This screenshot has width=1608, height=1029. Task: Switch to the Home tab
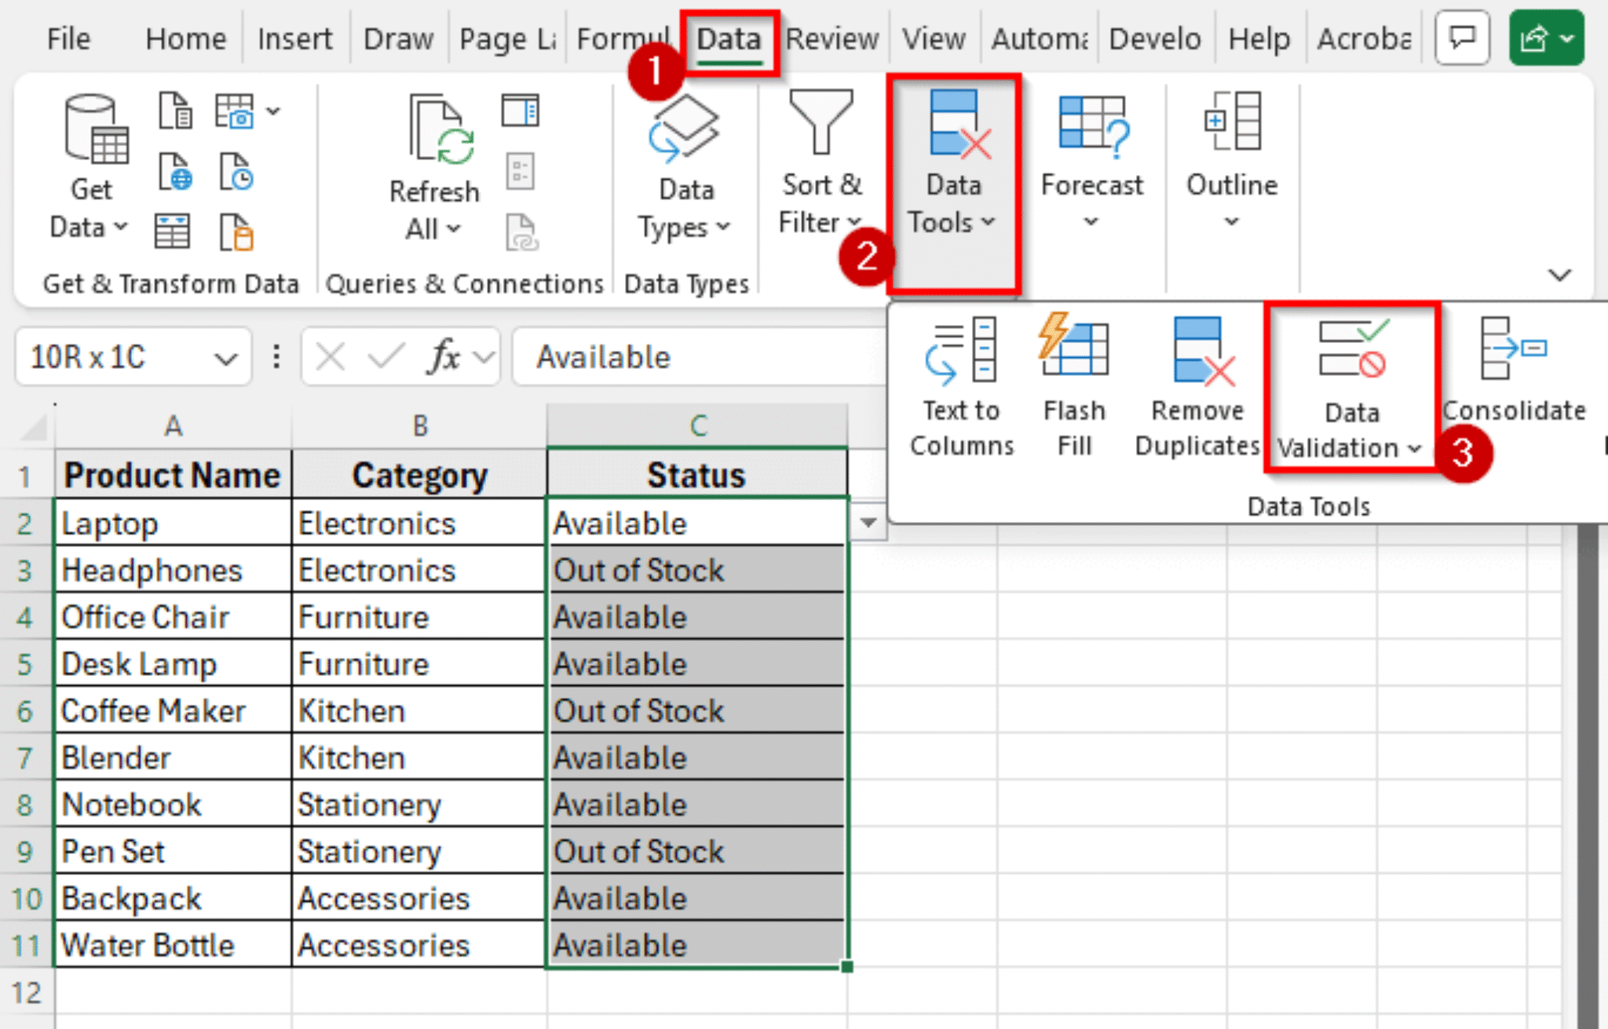[185, 38]
